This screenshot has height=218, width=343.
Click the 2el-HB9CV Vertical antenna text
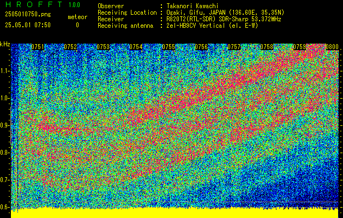pyautogui.click(x=212, y=26)
